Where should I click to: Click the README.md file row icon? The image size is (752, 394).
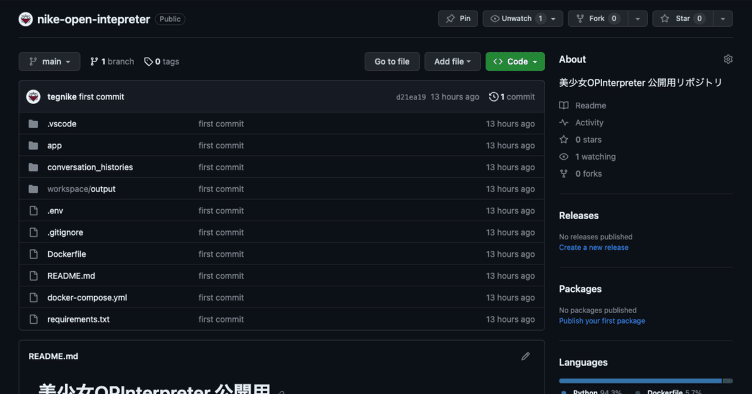[x=33, y=276]
